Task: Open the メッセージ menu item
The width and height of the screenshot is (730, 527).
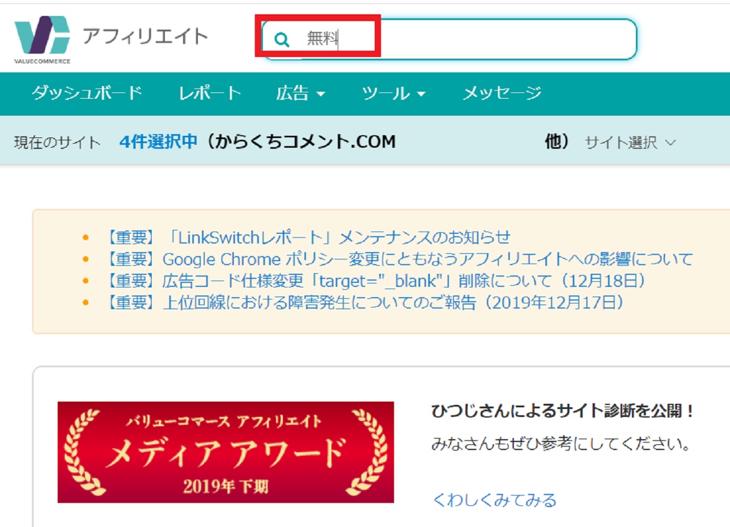Action: coord(501,93)
